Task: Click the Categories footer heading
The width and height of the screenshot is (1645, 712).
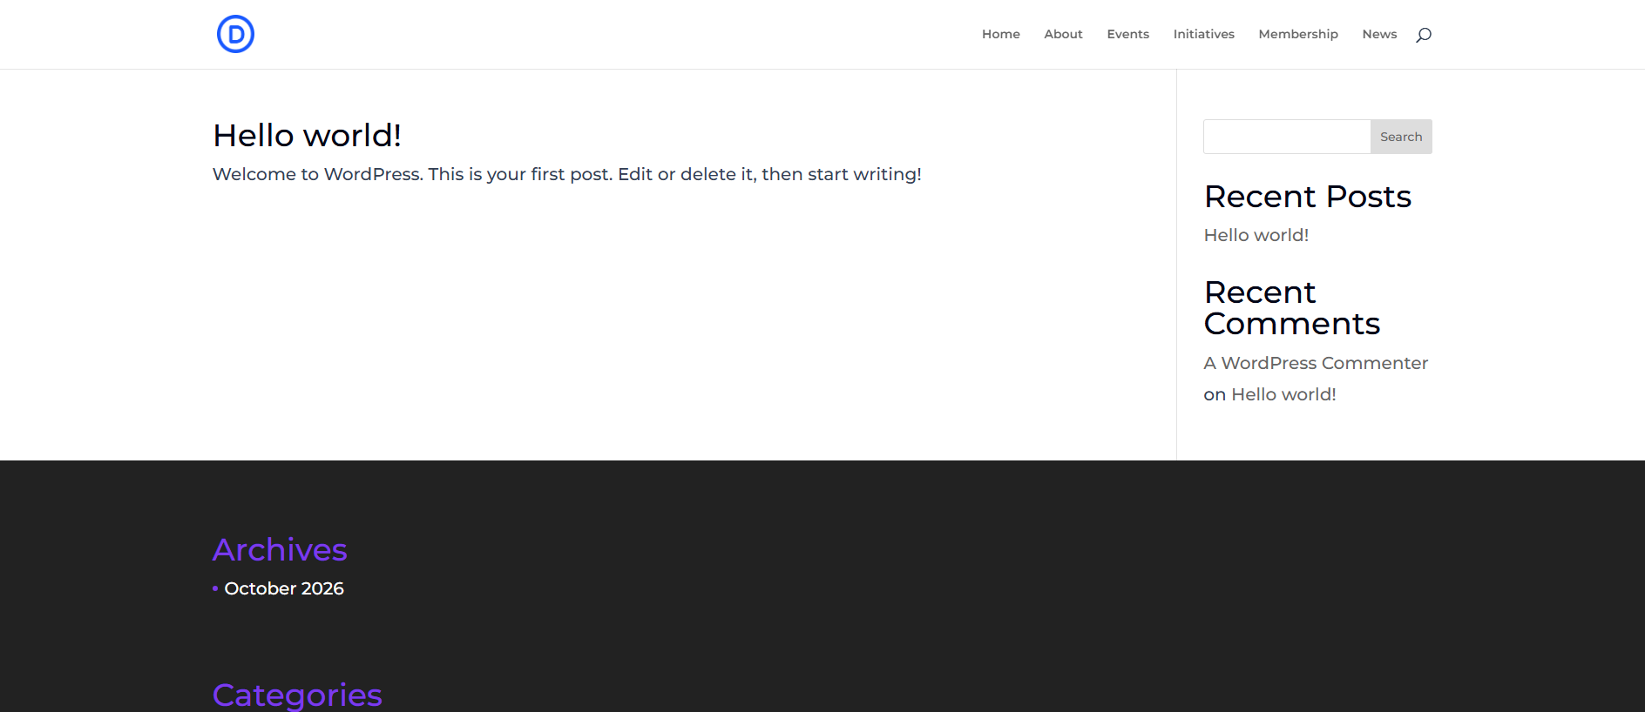Action: coord(297,695)
